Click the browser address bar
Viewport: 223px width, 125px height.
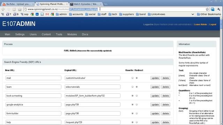[116, 9]
